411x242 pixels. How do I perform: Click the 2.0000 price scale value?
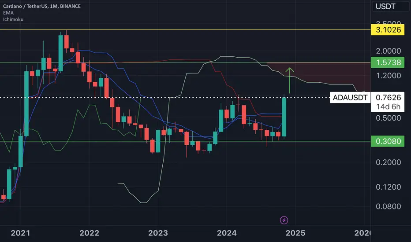click(x=388, y=51)
